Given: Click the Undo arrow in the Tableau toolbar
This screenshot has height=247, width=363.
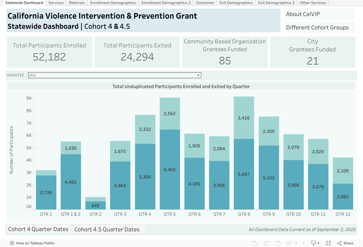Looking at the screenshot, I should (255, 243).
